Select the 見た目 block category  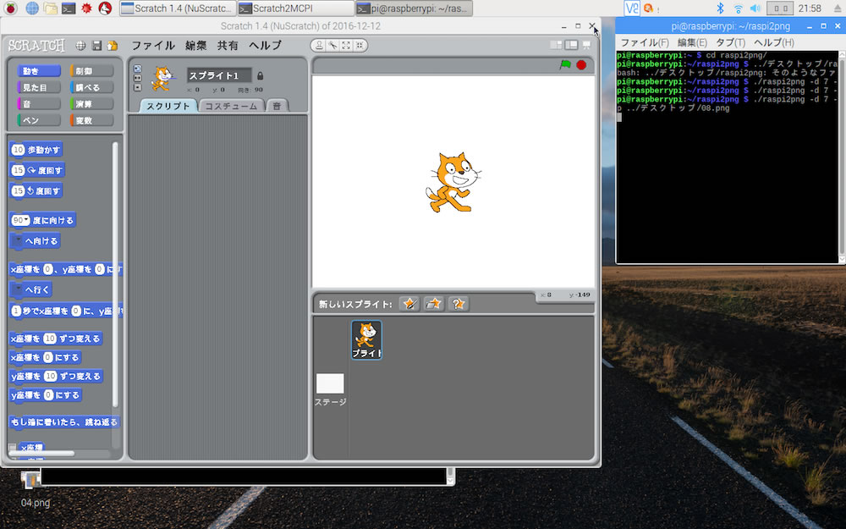(39, 87)
